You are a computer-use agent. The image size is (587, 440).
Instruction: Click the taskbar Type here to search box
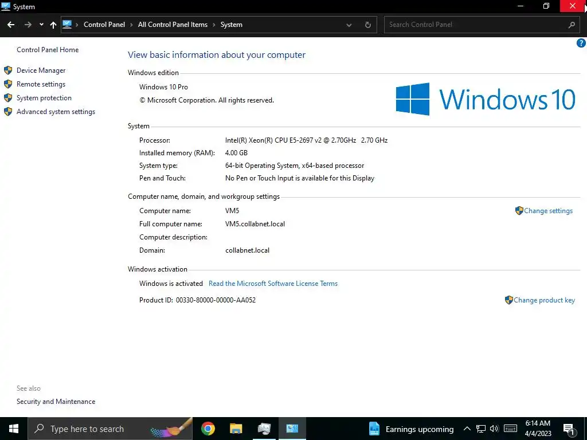pyautogui.click(x=111, y=429)
